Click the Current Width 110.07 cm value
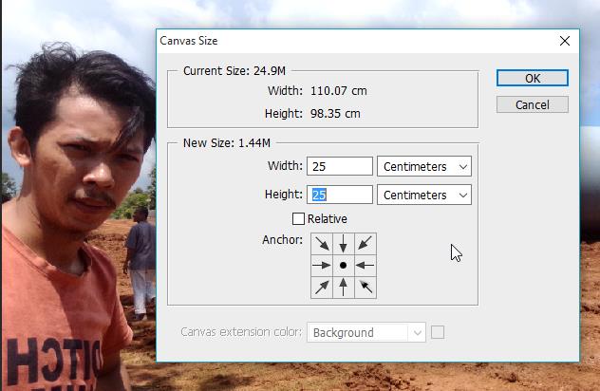 [x=339, y=91]
